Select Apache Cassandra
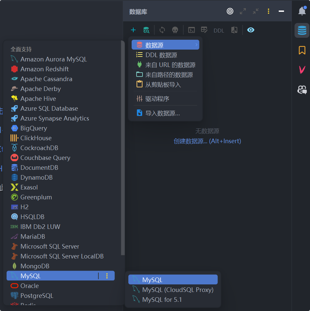Viewport: 310px width, 311px height. tap(61, 79)
